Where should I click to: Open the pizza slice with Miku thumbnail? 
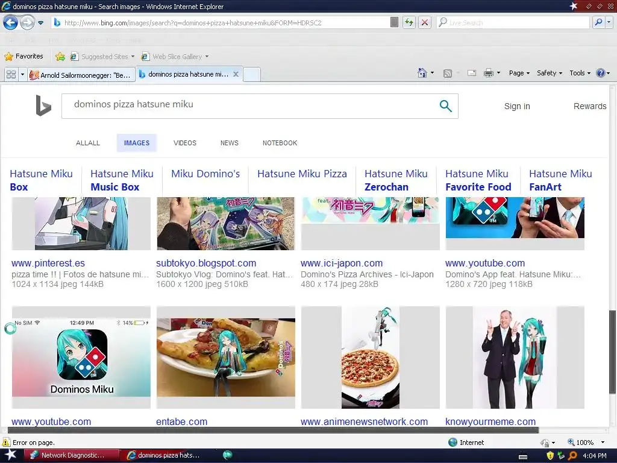[225, 357]
